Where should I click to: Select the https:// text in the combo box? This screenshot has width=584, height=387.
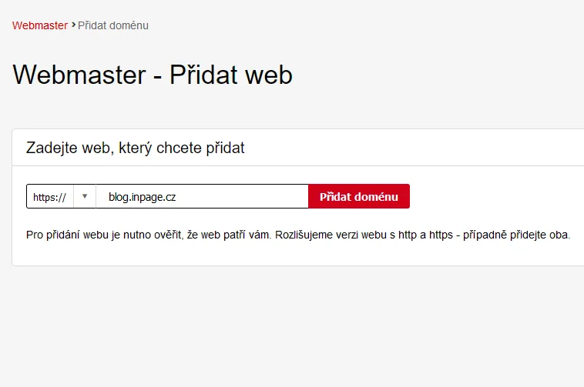click(x=49, y=197)
